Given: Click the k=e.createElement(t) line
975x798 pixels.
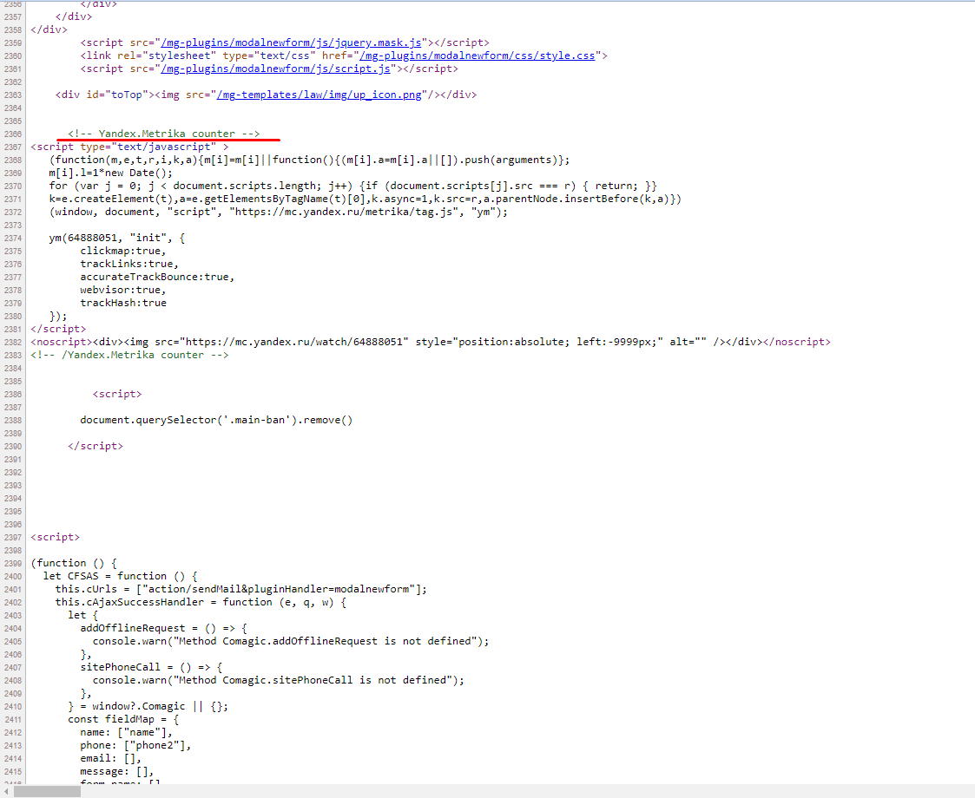Looking at the screenshot, I should tap(366, 199).
